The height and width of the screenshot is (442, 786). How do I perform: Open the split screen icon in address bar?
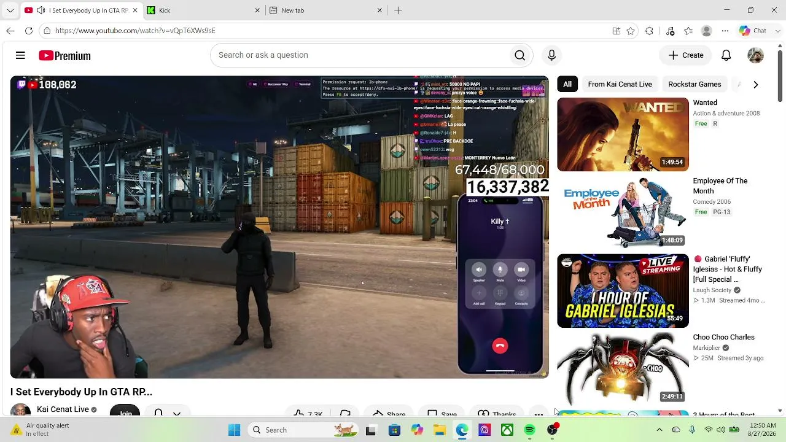tap(616, 31)
